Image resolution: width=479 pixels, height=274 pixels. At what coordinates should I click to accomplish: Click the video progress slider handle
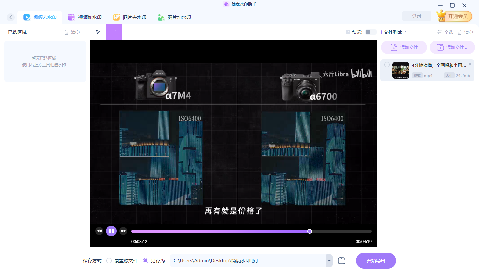(310, 231)
